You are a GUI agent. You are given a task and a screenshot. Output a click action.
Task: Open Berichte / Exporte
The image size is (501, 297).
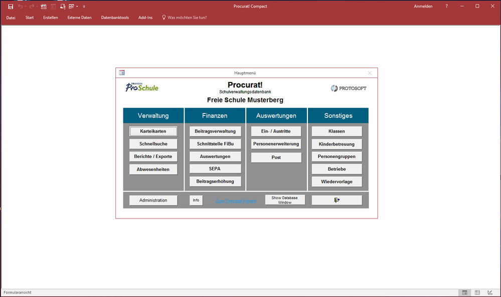click(153, 156)
